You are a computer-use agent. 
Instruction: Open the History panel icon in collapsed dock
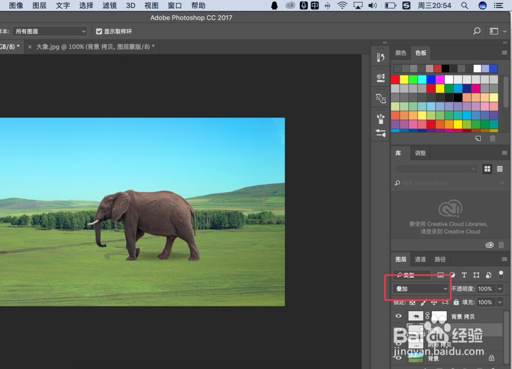(x=380, y=57)
